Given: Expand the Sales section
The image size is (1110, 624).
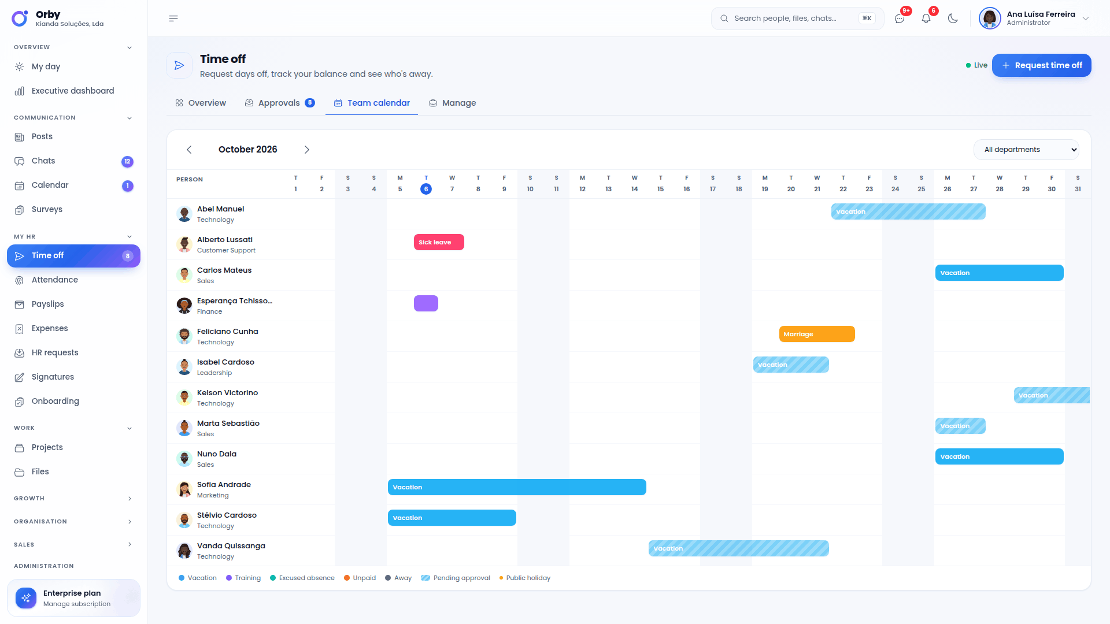Looking at the screenshot, I should (x=73, y=544).
